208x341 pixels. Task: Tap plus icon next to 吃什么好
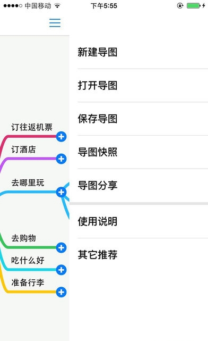tap(61, 270)
